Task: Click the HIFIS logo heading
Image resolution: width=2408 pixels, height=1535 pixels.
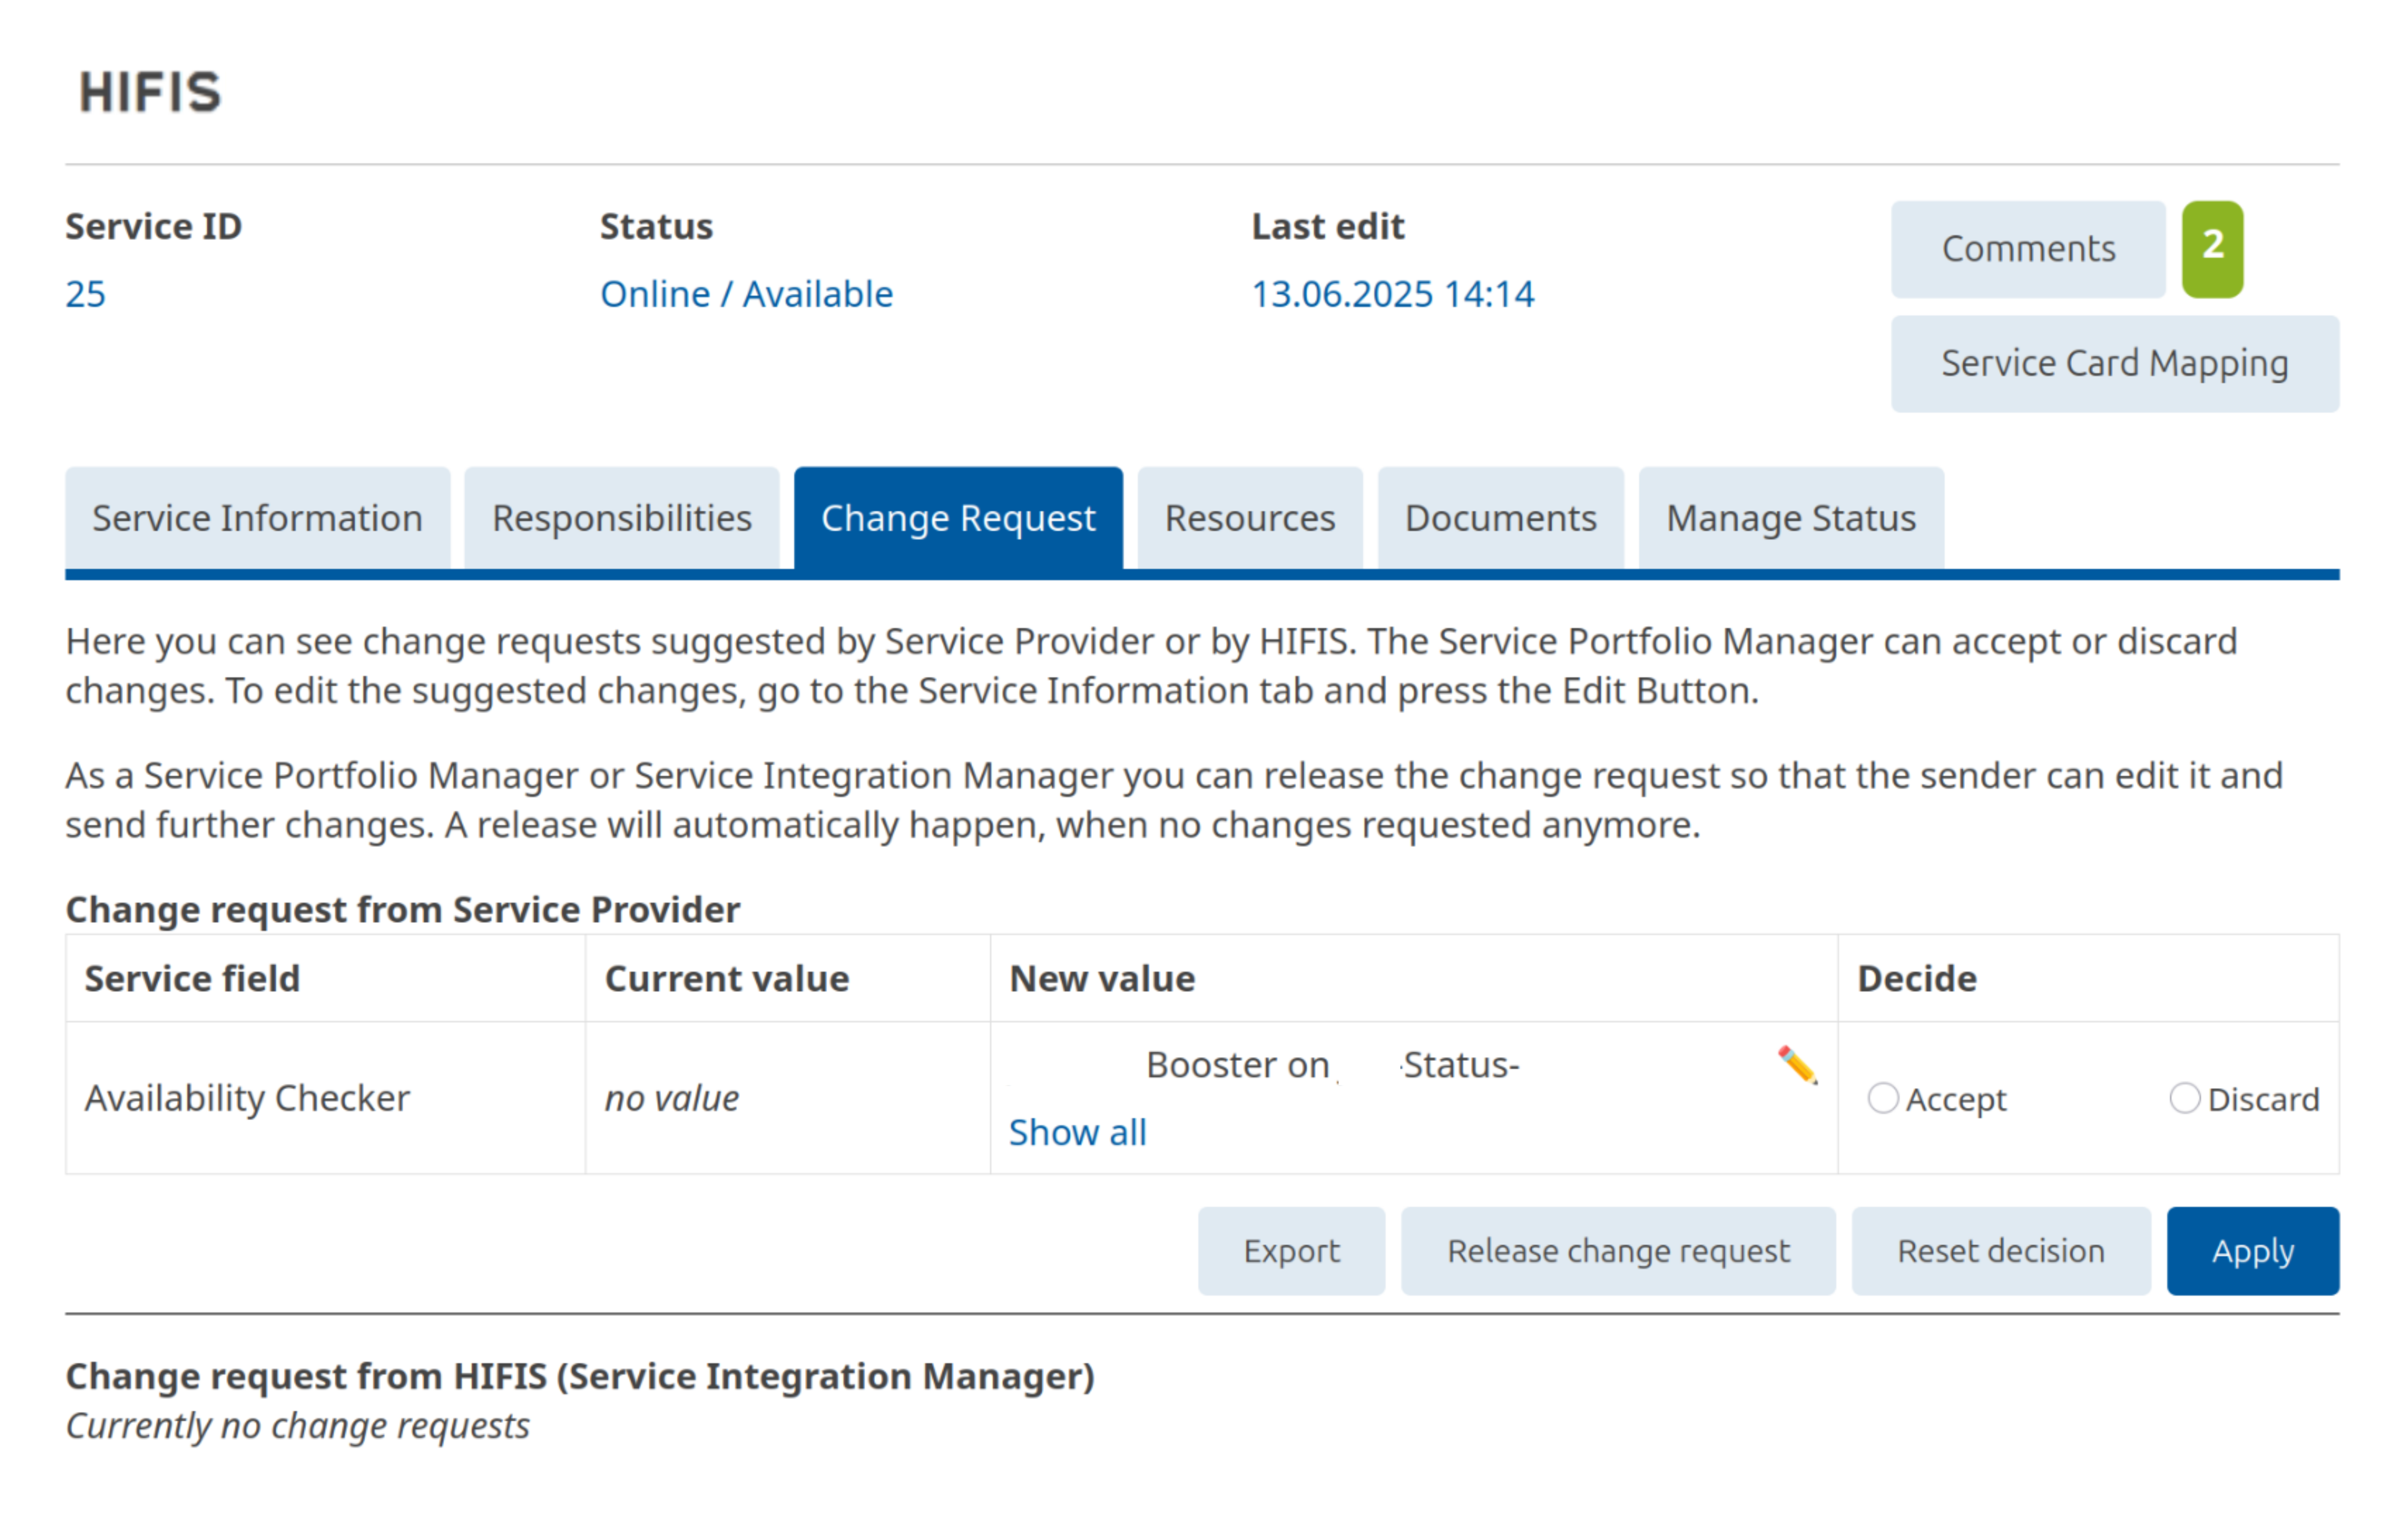Action: click(x=150, y=92)
